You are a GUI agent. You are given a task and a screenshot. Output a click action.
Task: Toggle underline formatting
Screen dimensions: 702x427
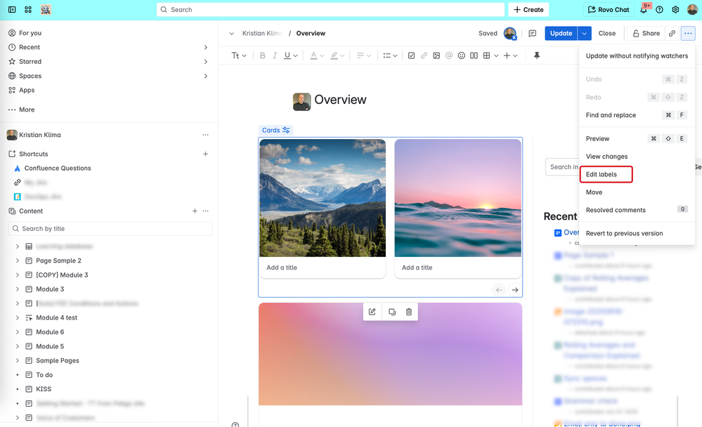click(287, 55)
